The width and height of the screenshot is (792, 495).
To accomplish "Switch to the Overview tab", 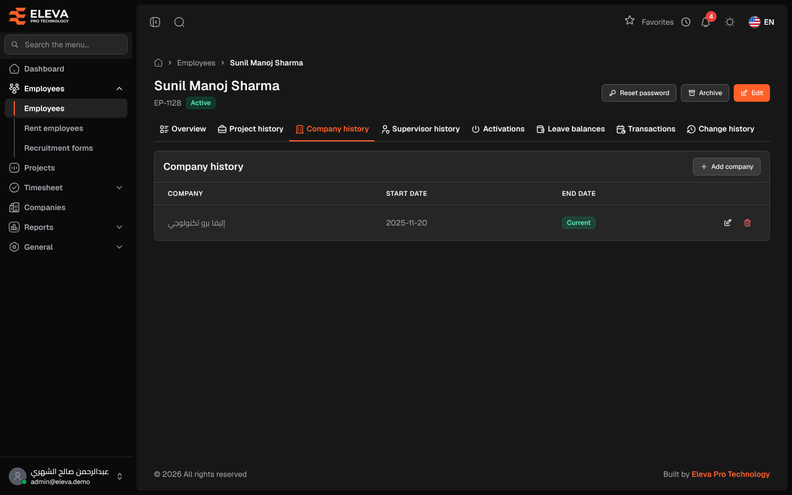I will (183, 129).
